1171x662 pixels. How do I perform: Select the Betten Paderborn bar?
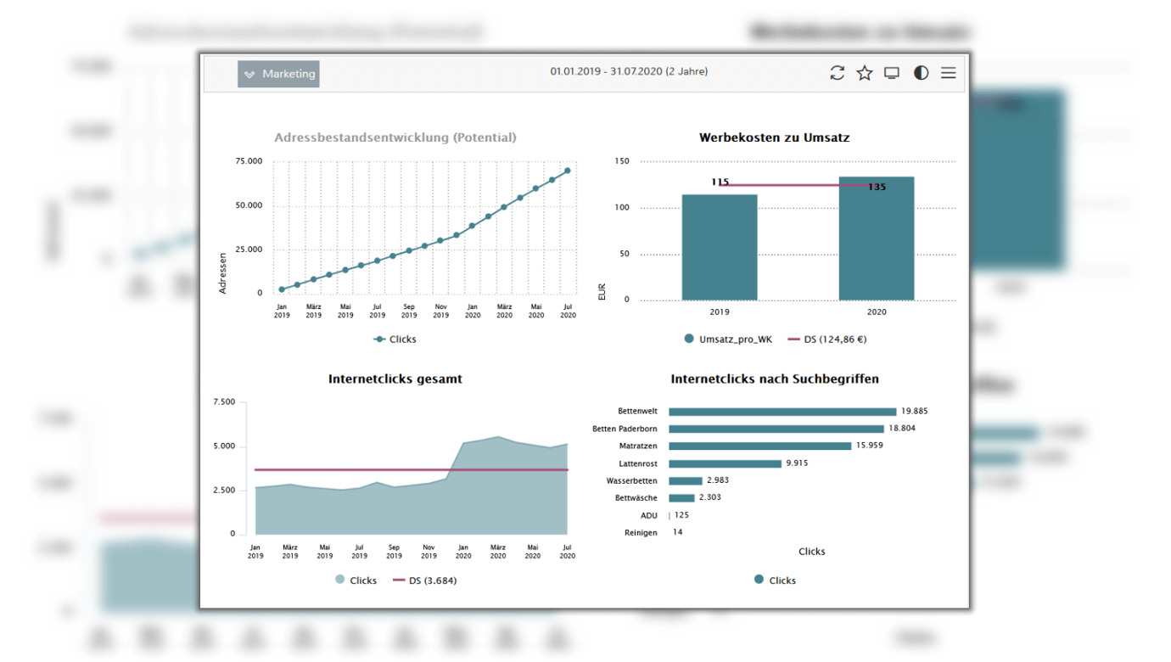pos(776,429)
